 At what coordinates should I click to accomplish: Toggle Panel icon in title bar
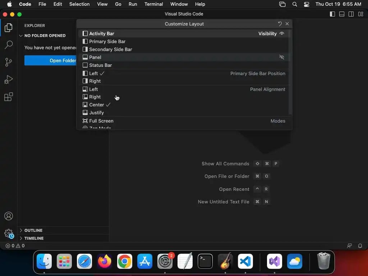342,14
